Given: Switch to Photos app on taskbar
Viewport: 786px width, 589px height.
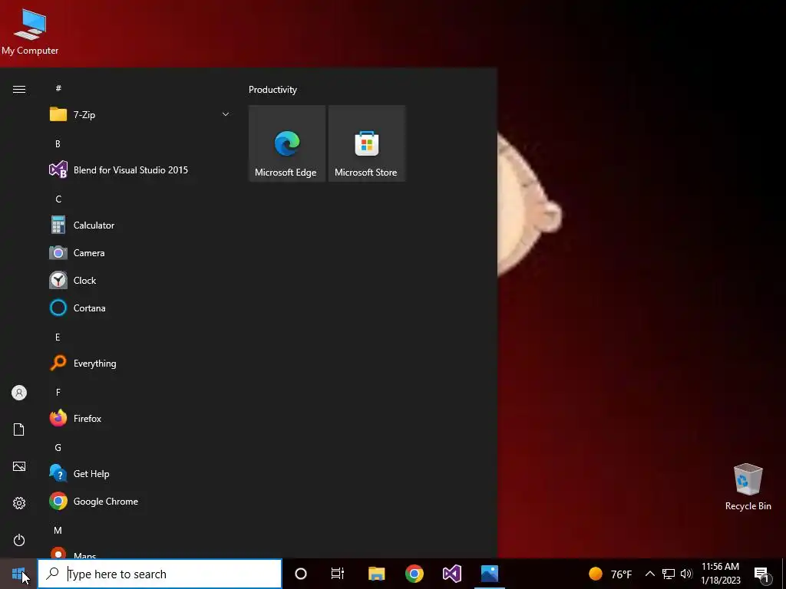Looking at the screenshot, I should point(489,574).
